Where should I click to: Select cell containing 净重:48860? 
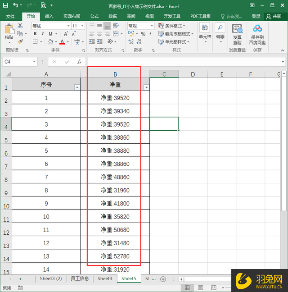[x=115, y=177]
